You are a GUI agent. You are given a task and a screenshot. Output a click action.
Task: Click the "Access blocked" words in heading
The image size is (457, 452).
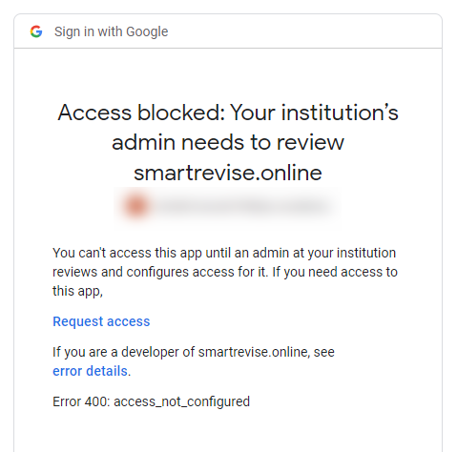[141, 113]
